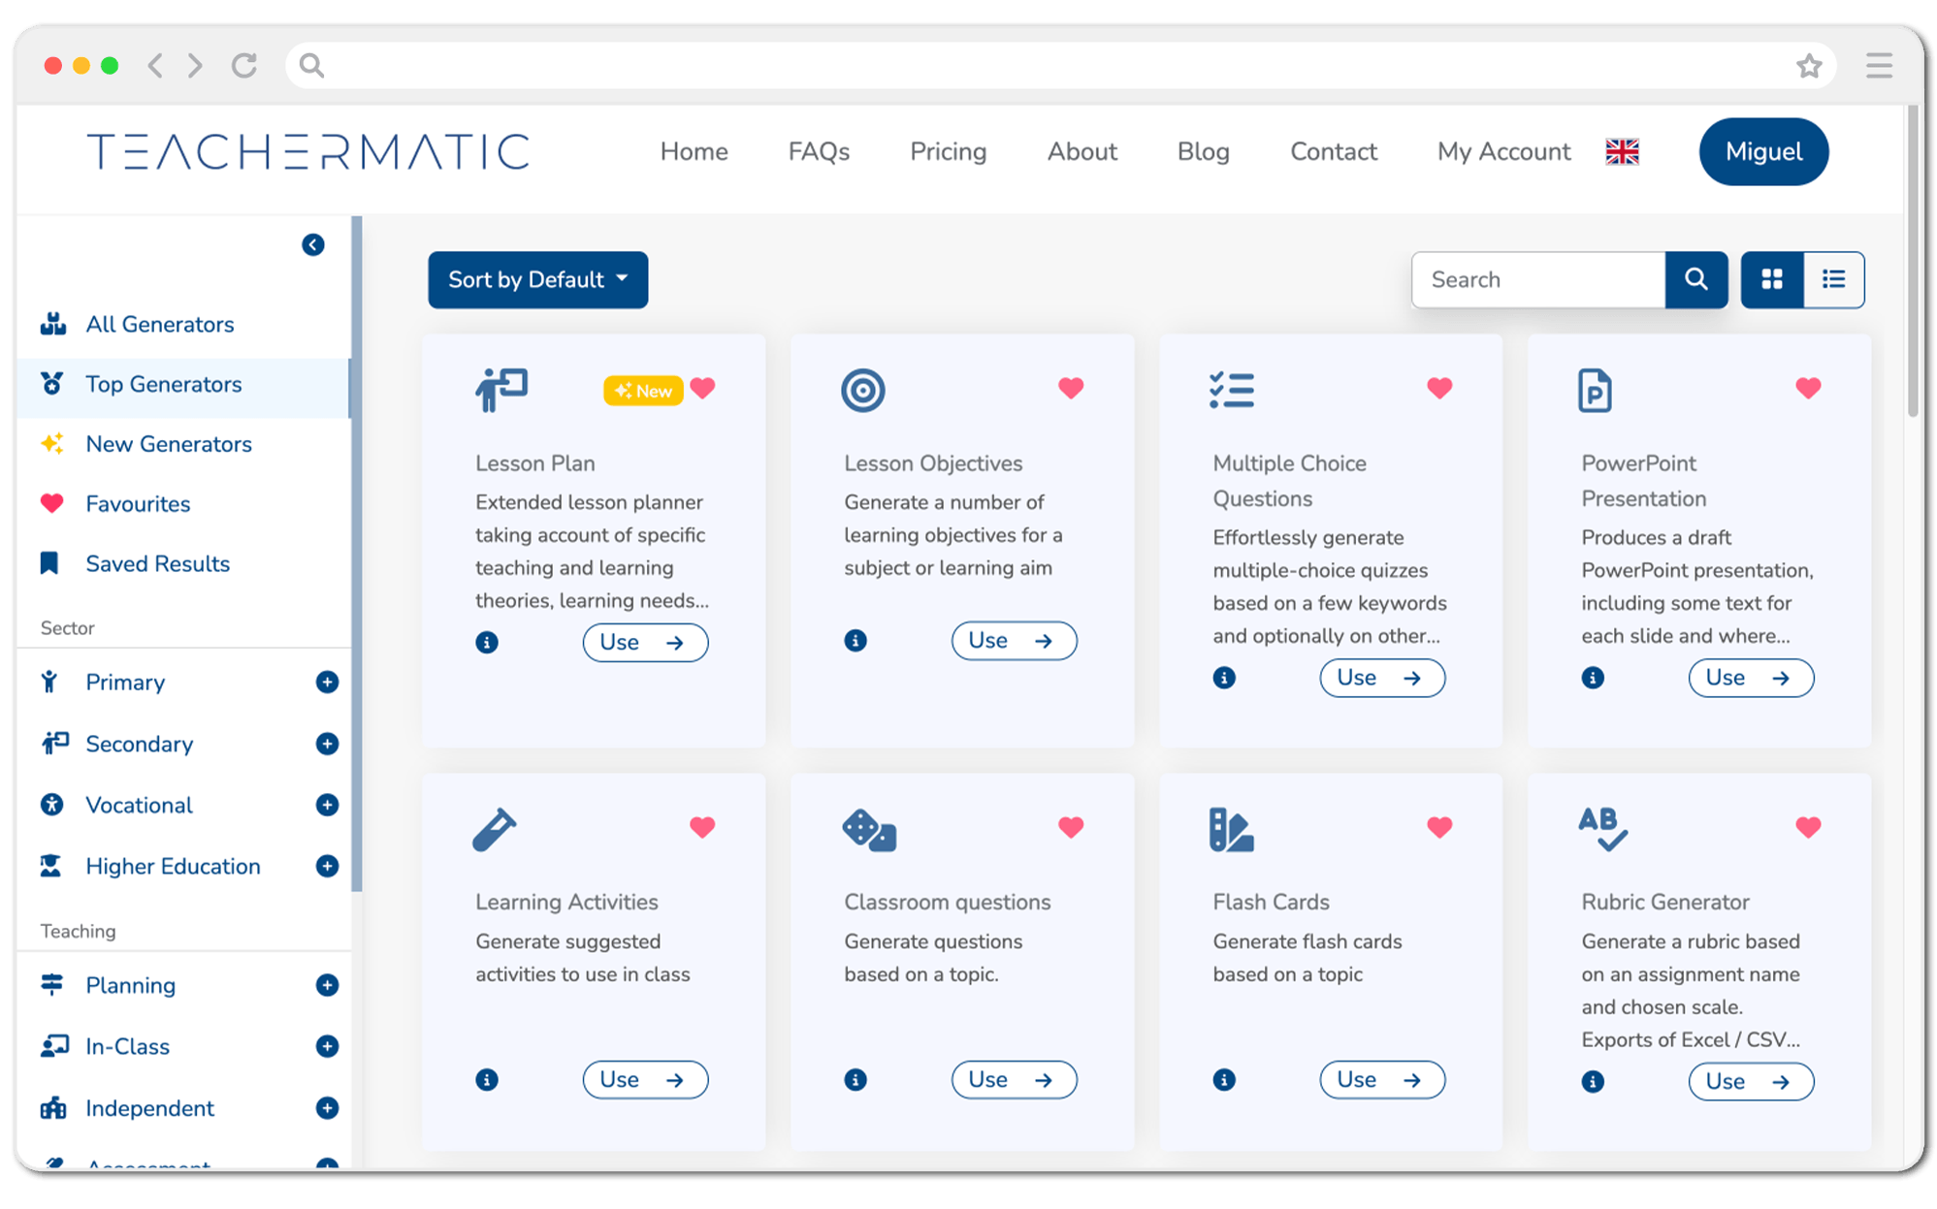Open the Miguel account button
This screenshot has height=1209, width=1937.
tap(1763, 151)
